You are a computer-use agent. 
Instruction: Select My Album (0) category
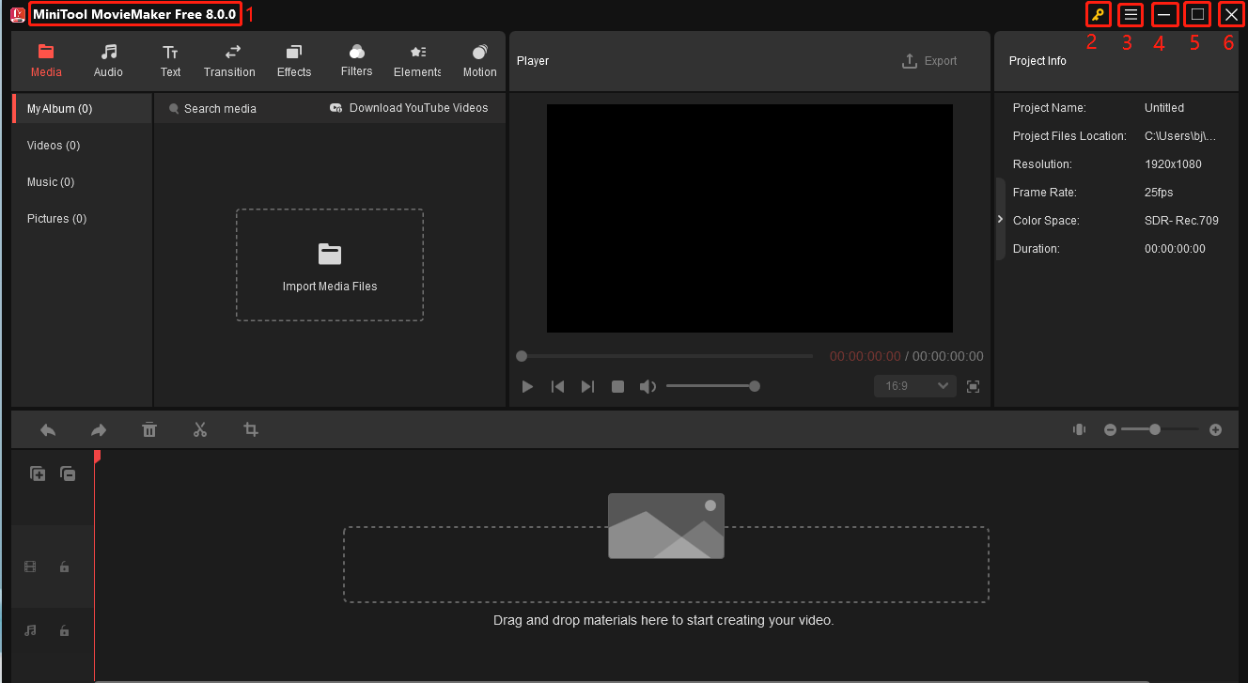pos(82,109)
